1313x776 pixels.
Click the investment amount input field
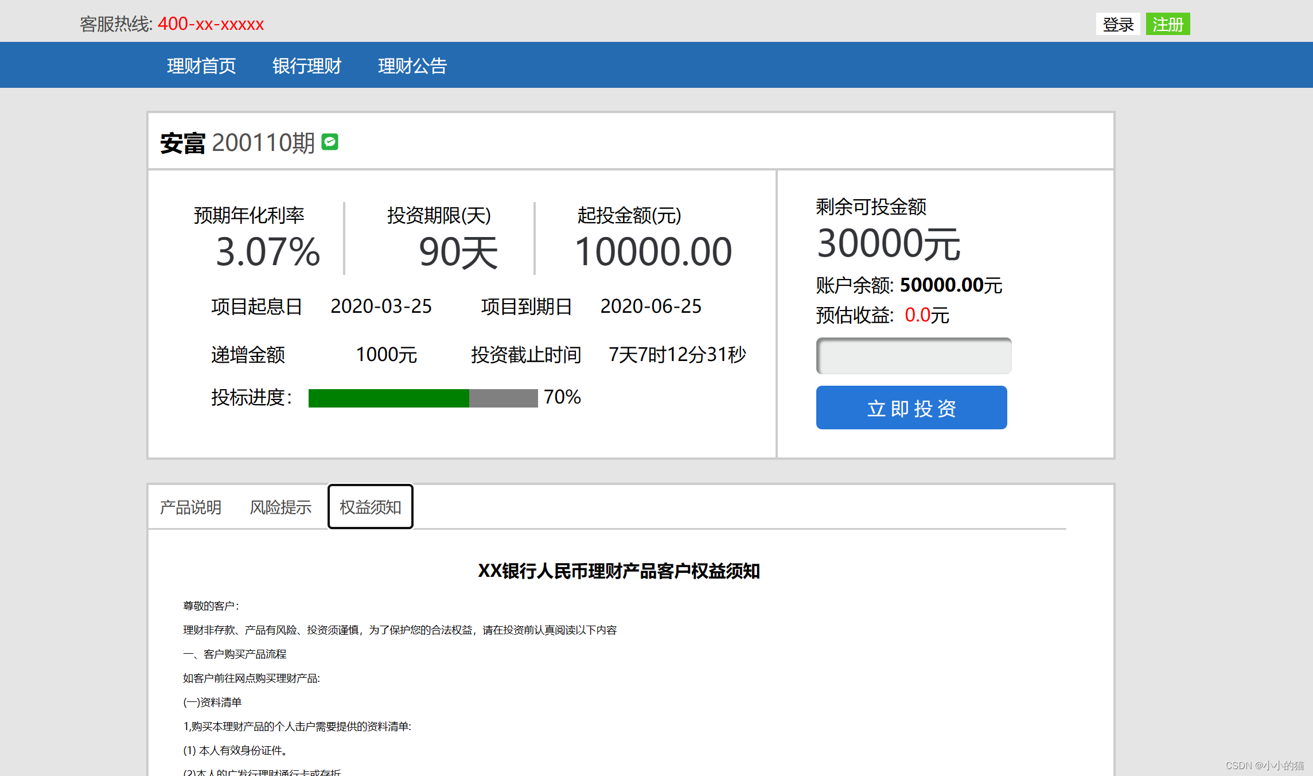[x=913, y=356]
